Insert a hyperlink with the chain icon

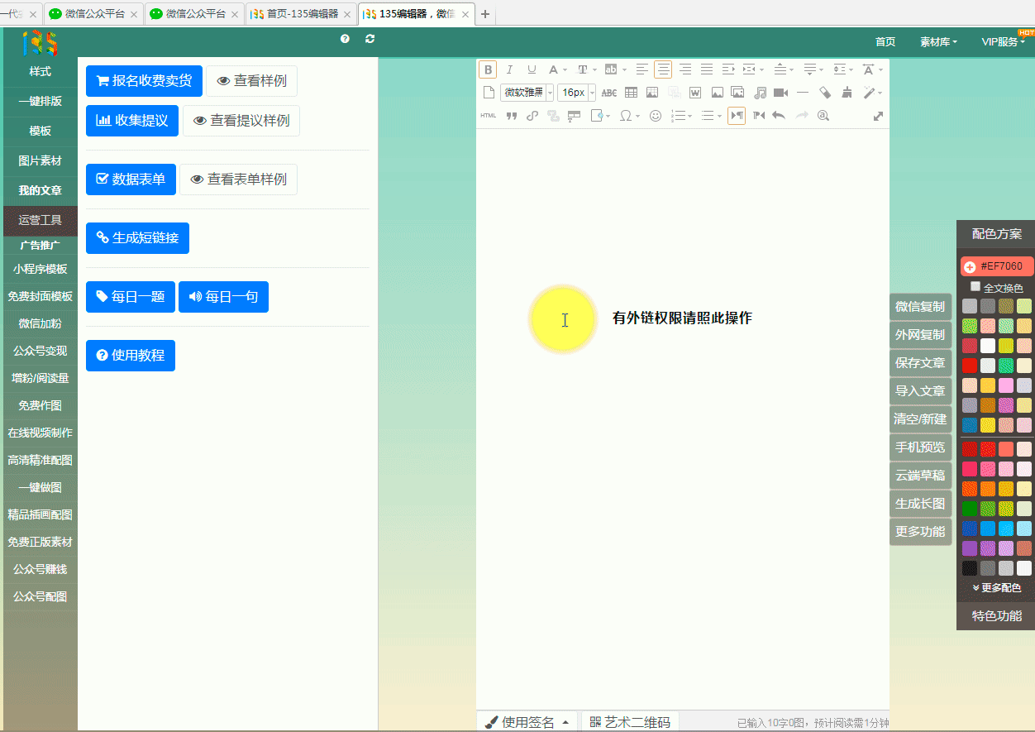(532, 116)
